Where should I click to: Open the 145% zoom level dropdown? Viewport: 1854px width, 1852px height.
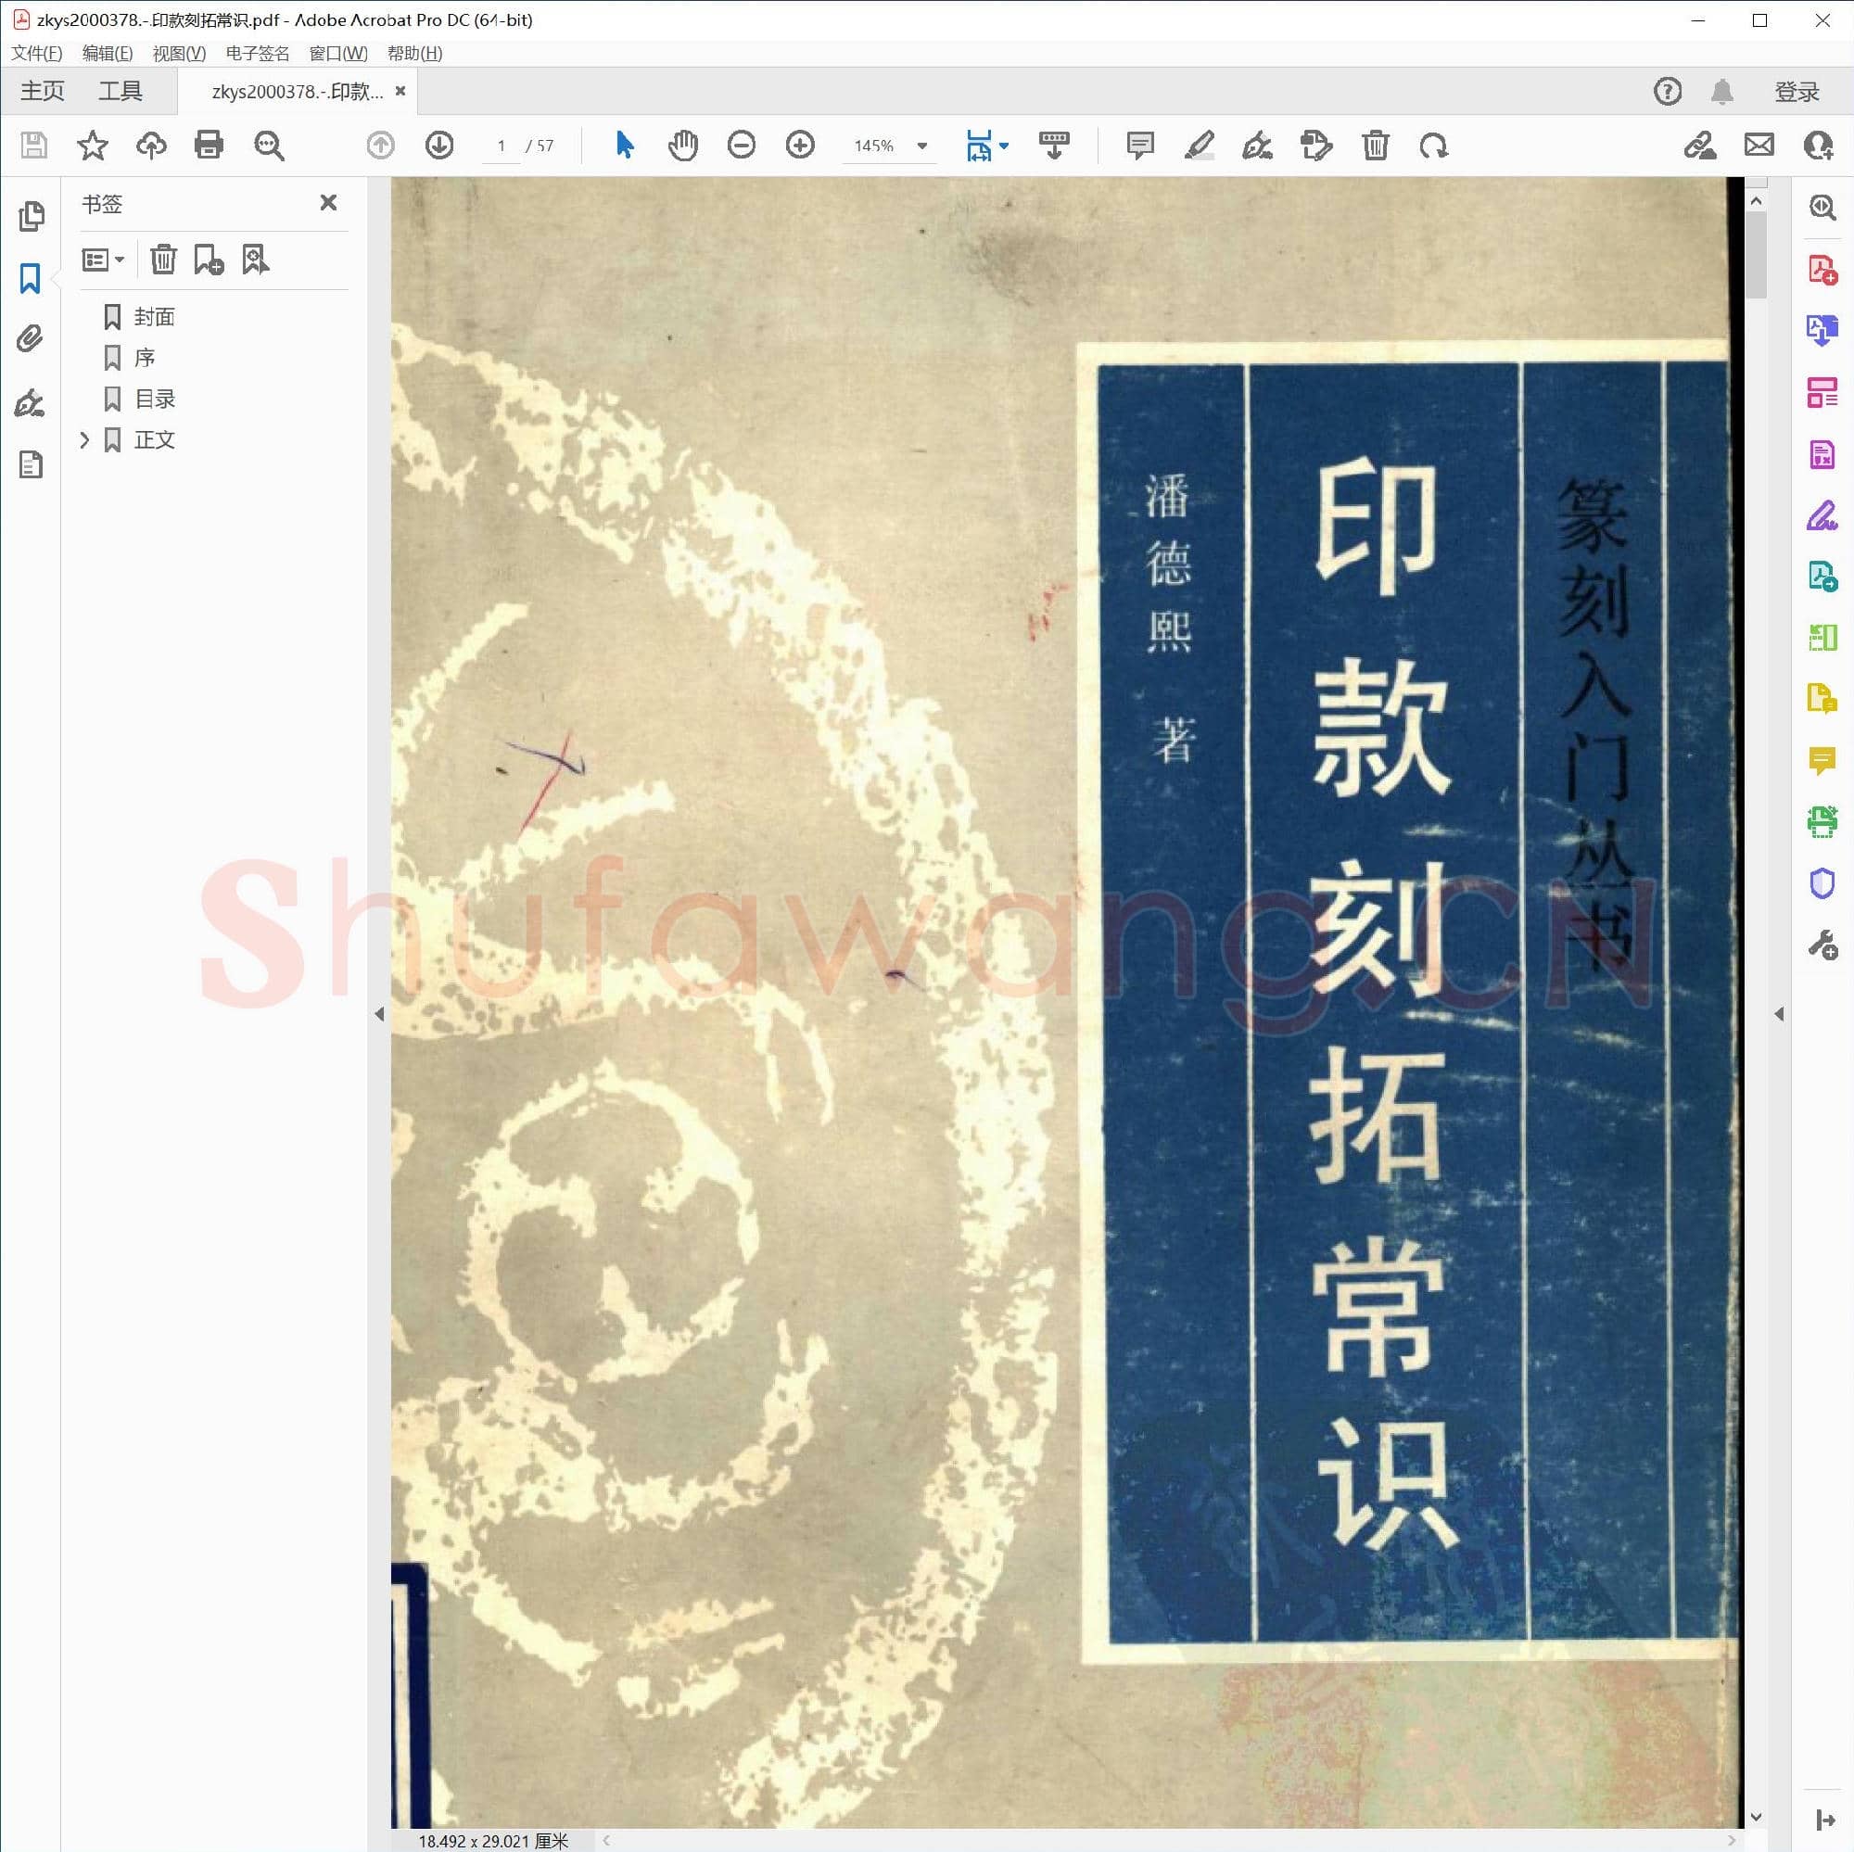click(921, 146)
